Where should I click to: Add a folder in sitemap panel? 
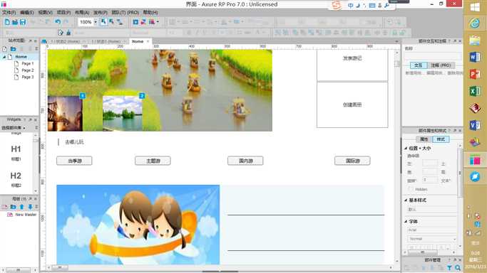pos(13,49)
